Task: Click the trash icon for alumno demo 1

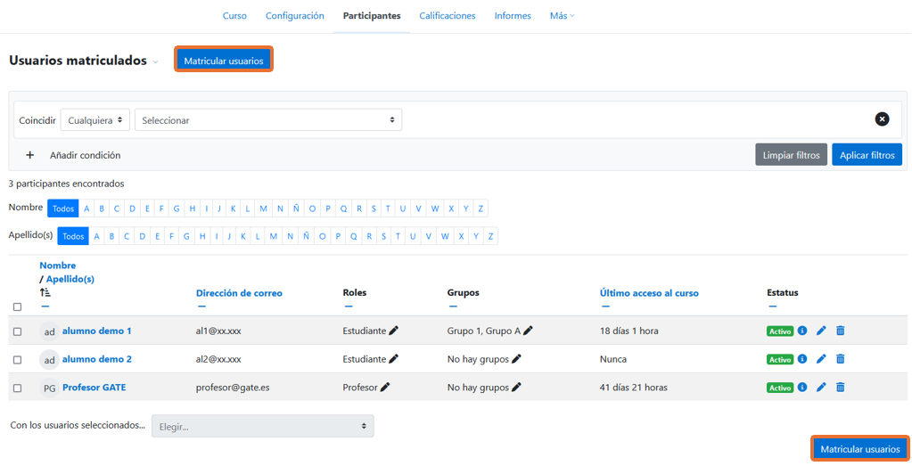Action: pyautogui.click(x=840, y=331)
